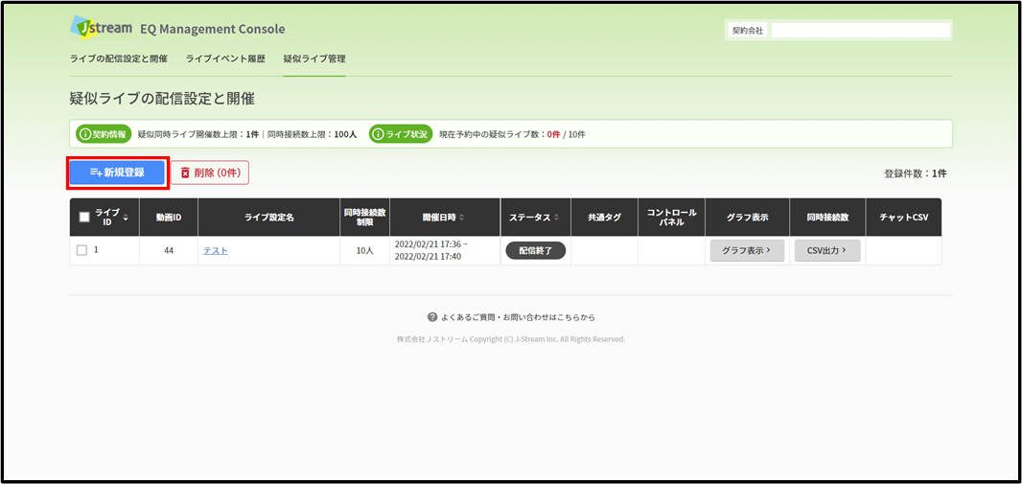
Task: Click the 削除 (0件) button
Action: pos(210,173)
